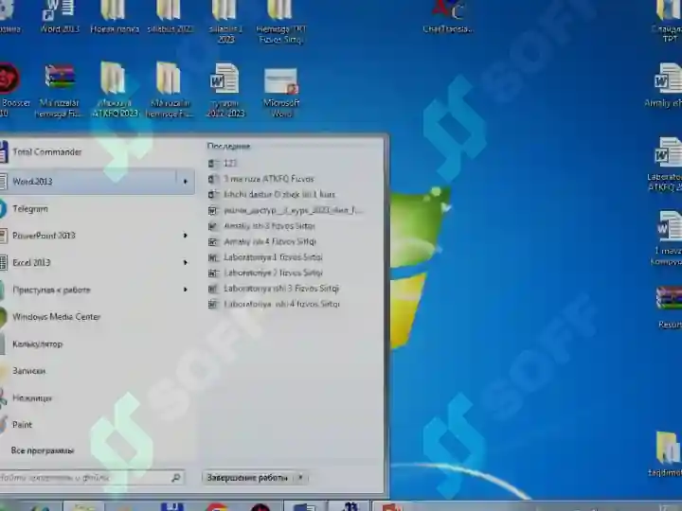Open the Ma'ruzalar WinRAR archive icon
The image size is (682, 511).
(x=59, y=90)
